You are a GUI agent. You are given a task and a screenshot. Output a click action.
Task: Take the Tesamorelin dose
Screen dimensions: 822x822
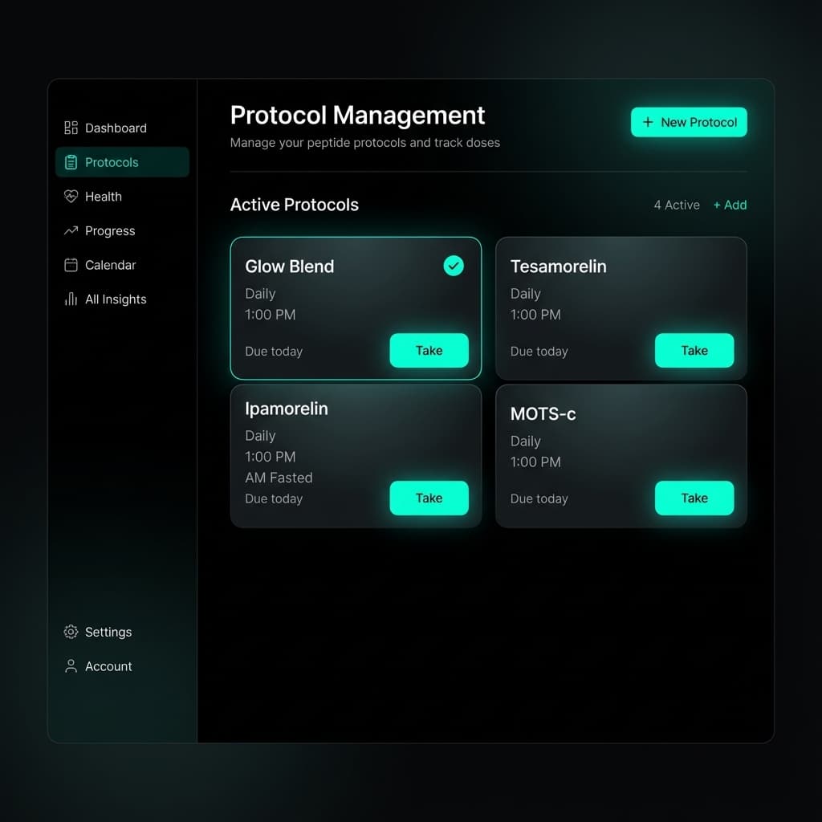(694, 351)
